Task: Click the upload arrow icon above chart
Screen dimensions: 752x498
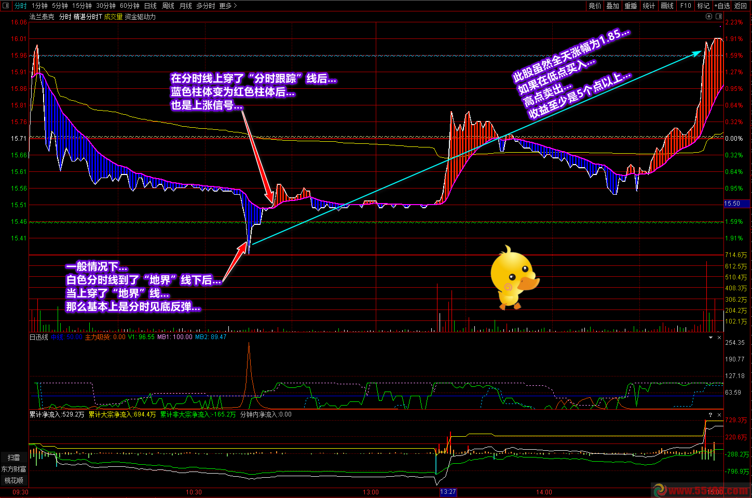Action: pyautogui.click(x=709, y=17)
